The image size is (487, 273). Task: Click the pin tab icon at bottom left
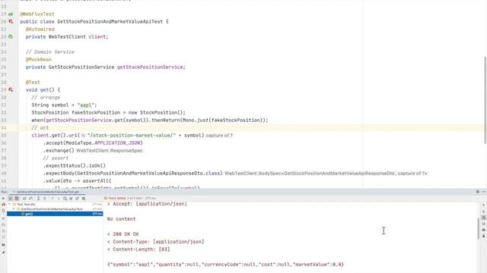coord(3,253)
